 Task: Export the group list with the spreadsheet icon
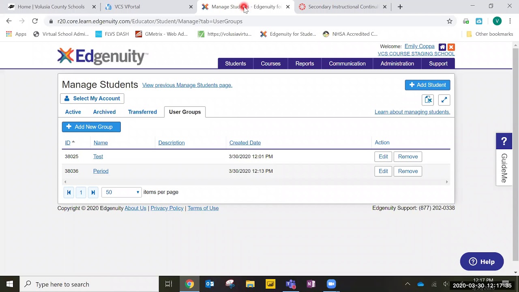428,100
